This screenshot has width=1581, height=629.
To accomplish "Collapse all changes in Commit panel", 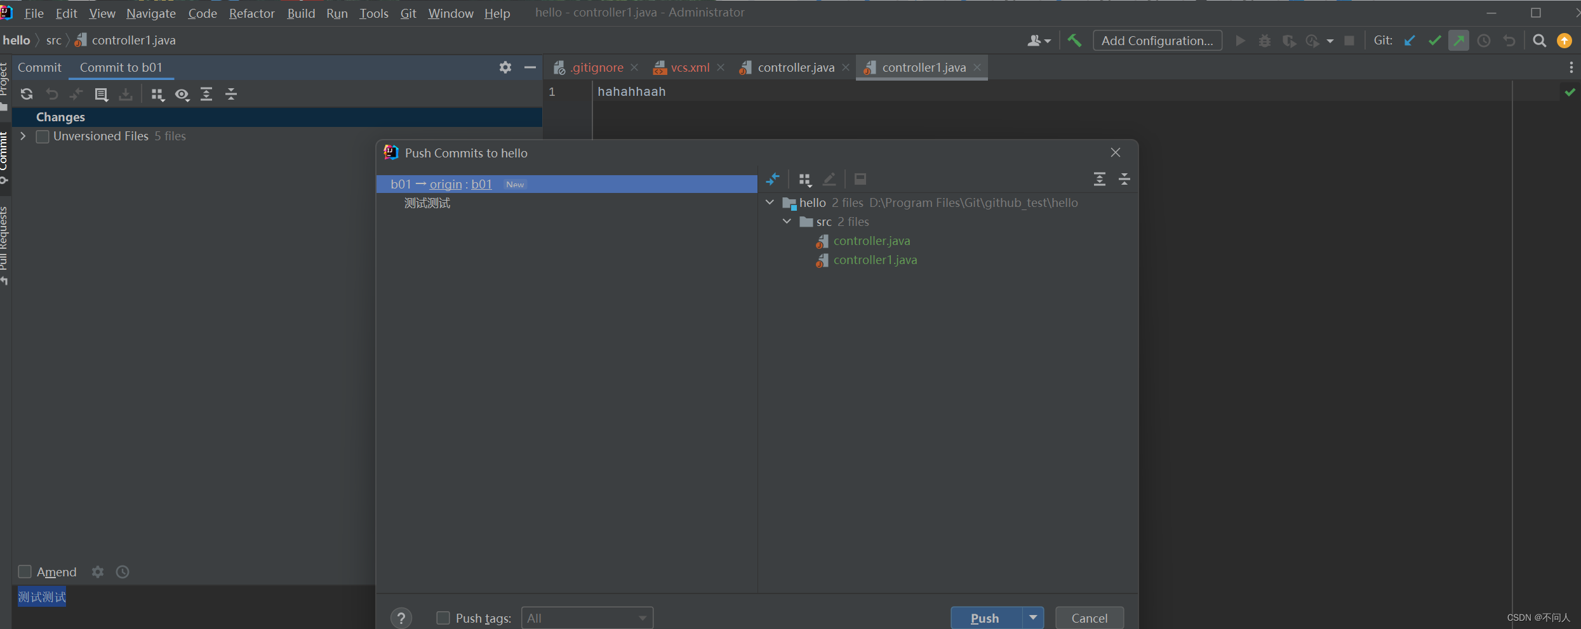I will (x=231, y=95).
